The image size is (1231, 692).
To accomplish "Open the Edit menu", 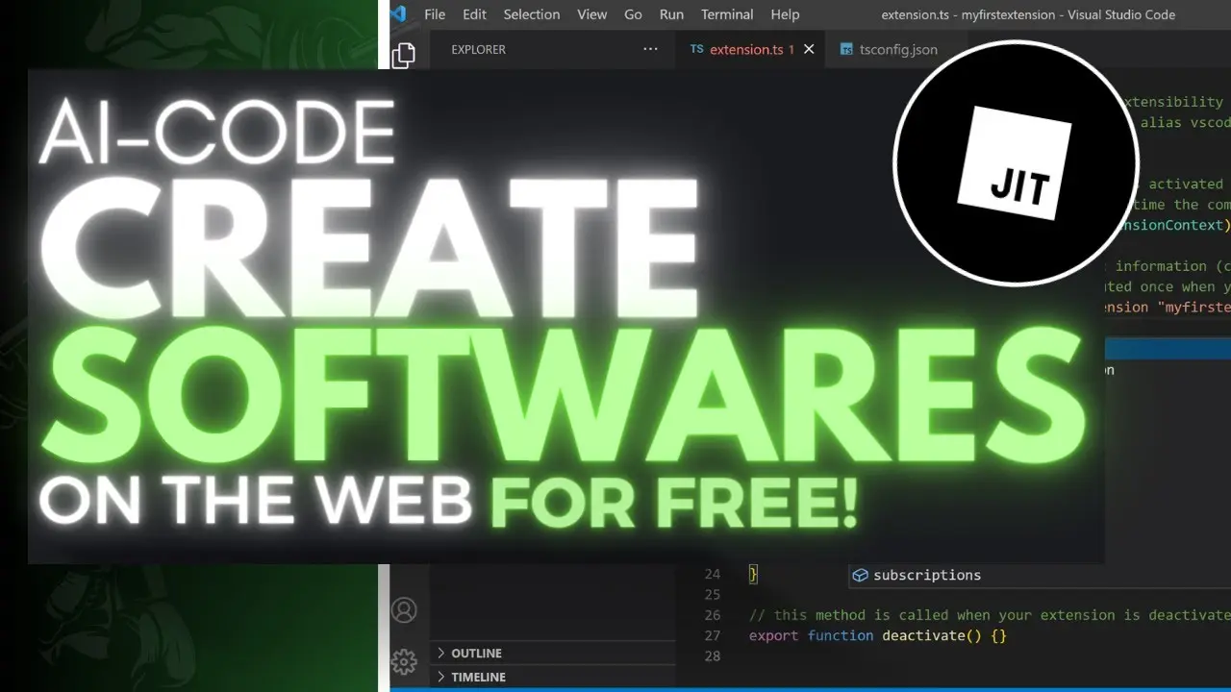I will point(474,14).
